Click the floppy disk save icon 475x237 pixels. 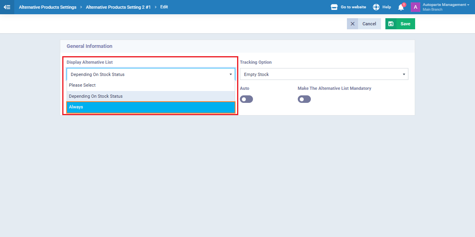(x=391, y=24)
